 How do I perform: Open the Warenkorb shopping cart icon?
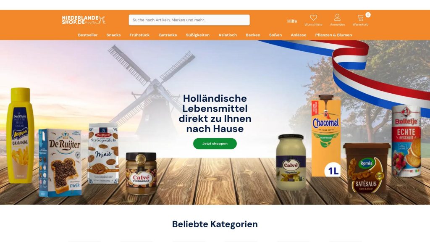360,18
